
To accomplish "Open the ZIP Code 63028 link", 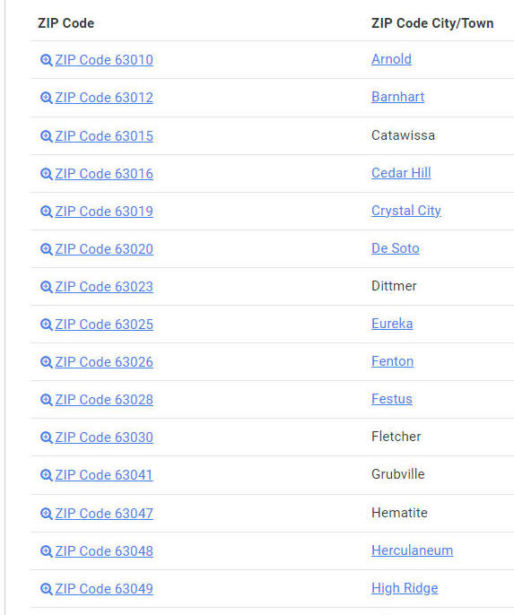I will click(x=104, y=400).
